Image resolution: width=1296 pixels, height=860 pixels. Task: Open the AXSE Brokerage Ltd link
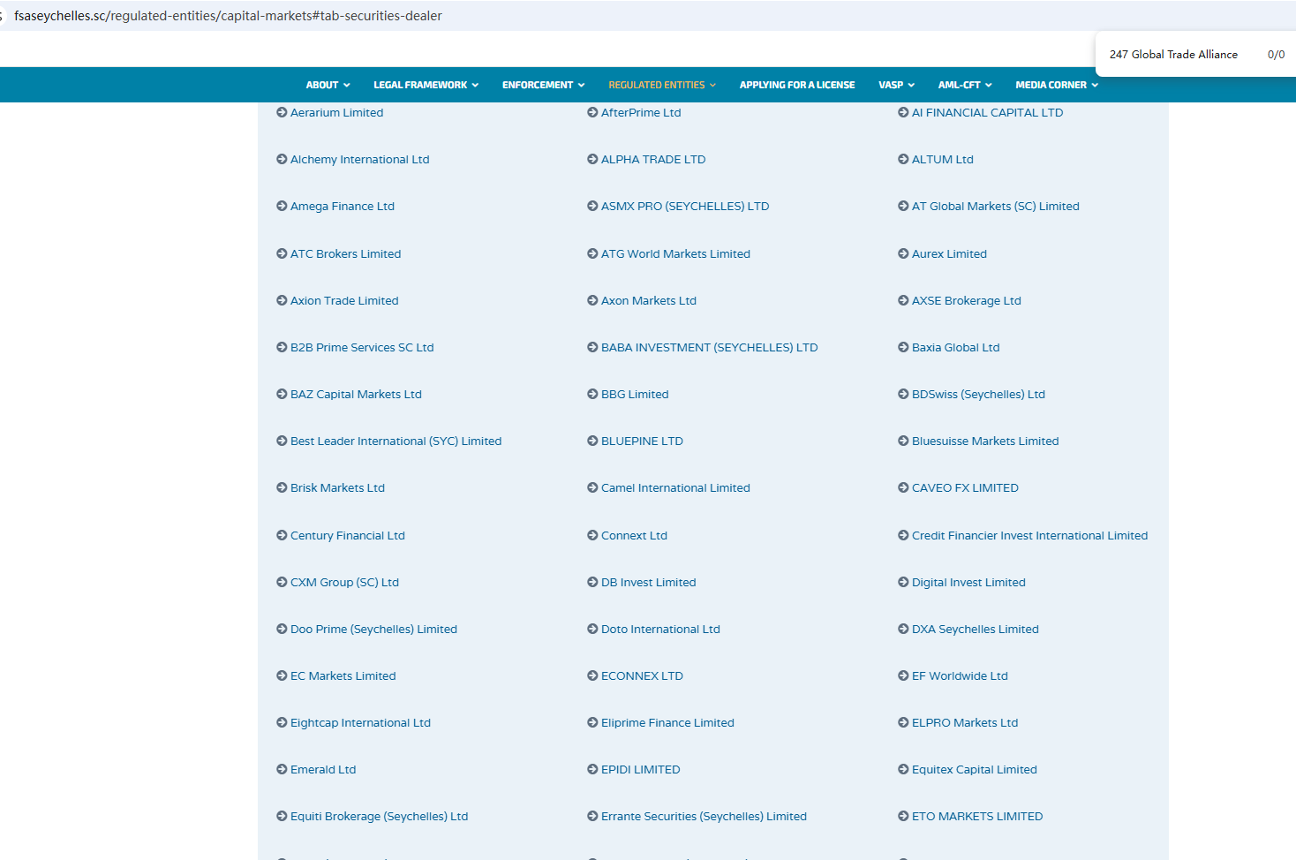(x=967, y=300)
